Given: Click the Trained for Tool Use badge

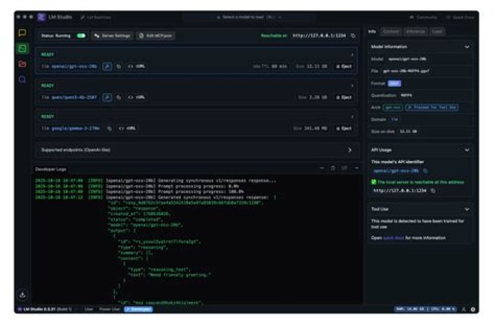Looking at the screenshot, I should 432,107.
